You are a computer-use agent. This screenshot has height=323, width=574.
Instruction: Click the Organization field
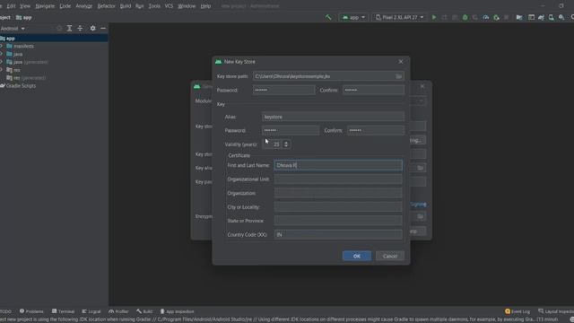pos(338,193)
